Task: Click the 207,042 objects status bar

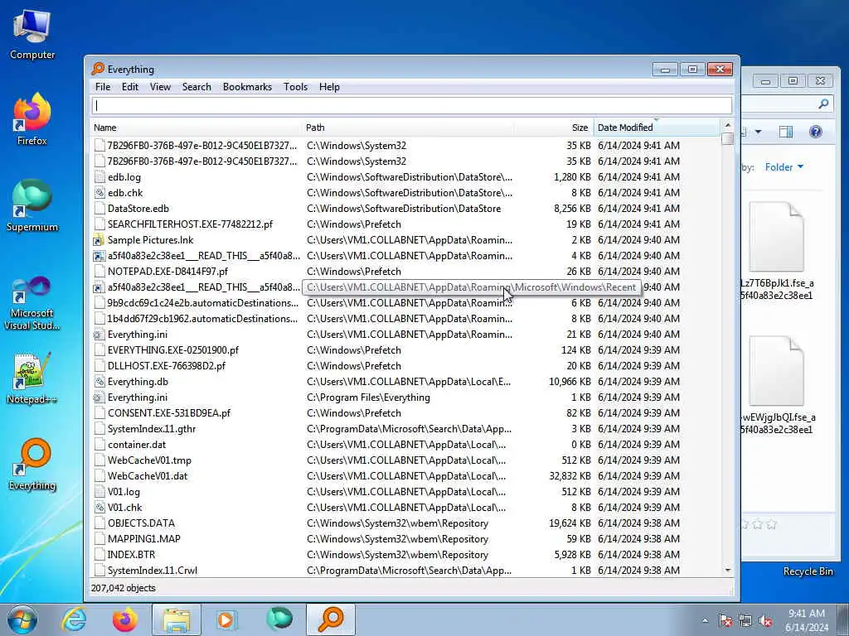Action: (411, 589)
